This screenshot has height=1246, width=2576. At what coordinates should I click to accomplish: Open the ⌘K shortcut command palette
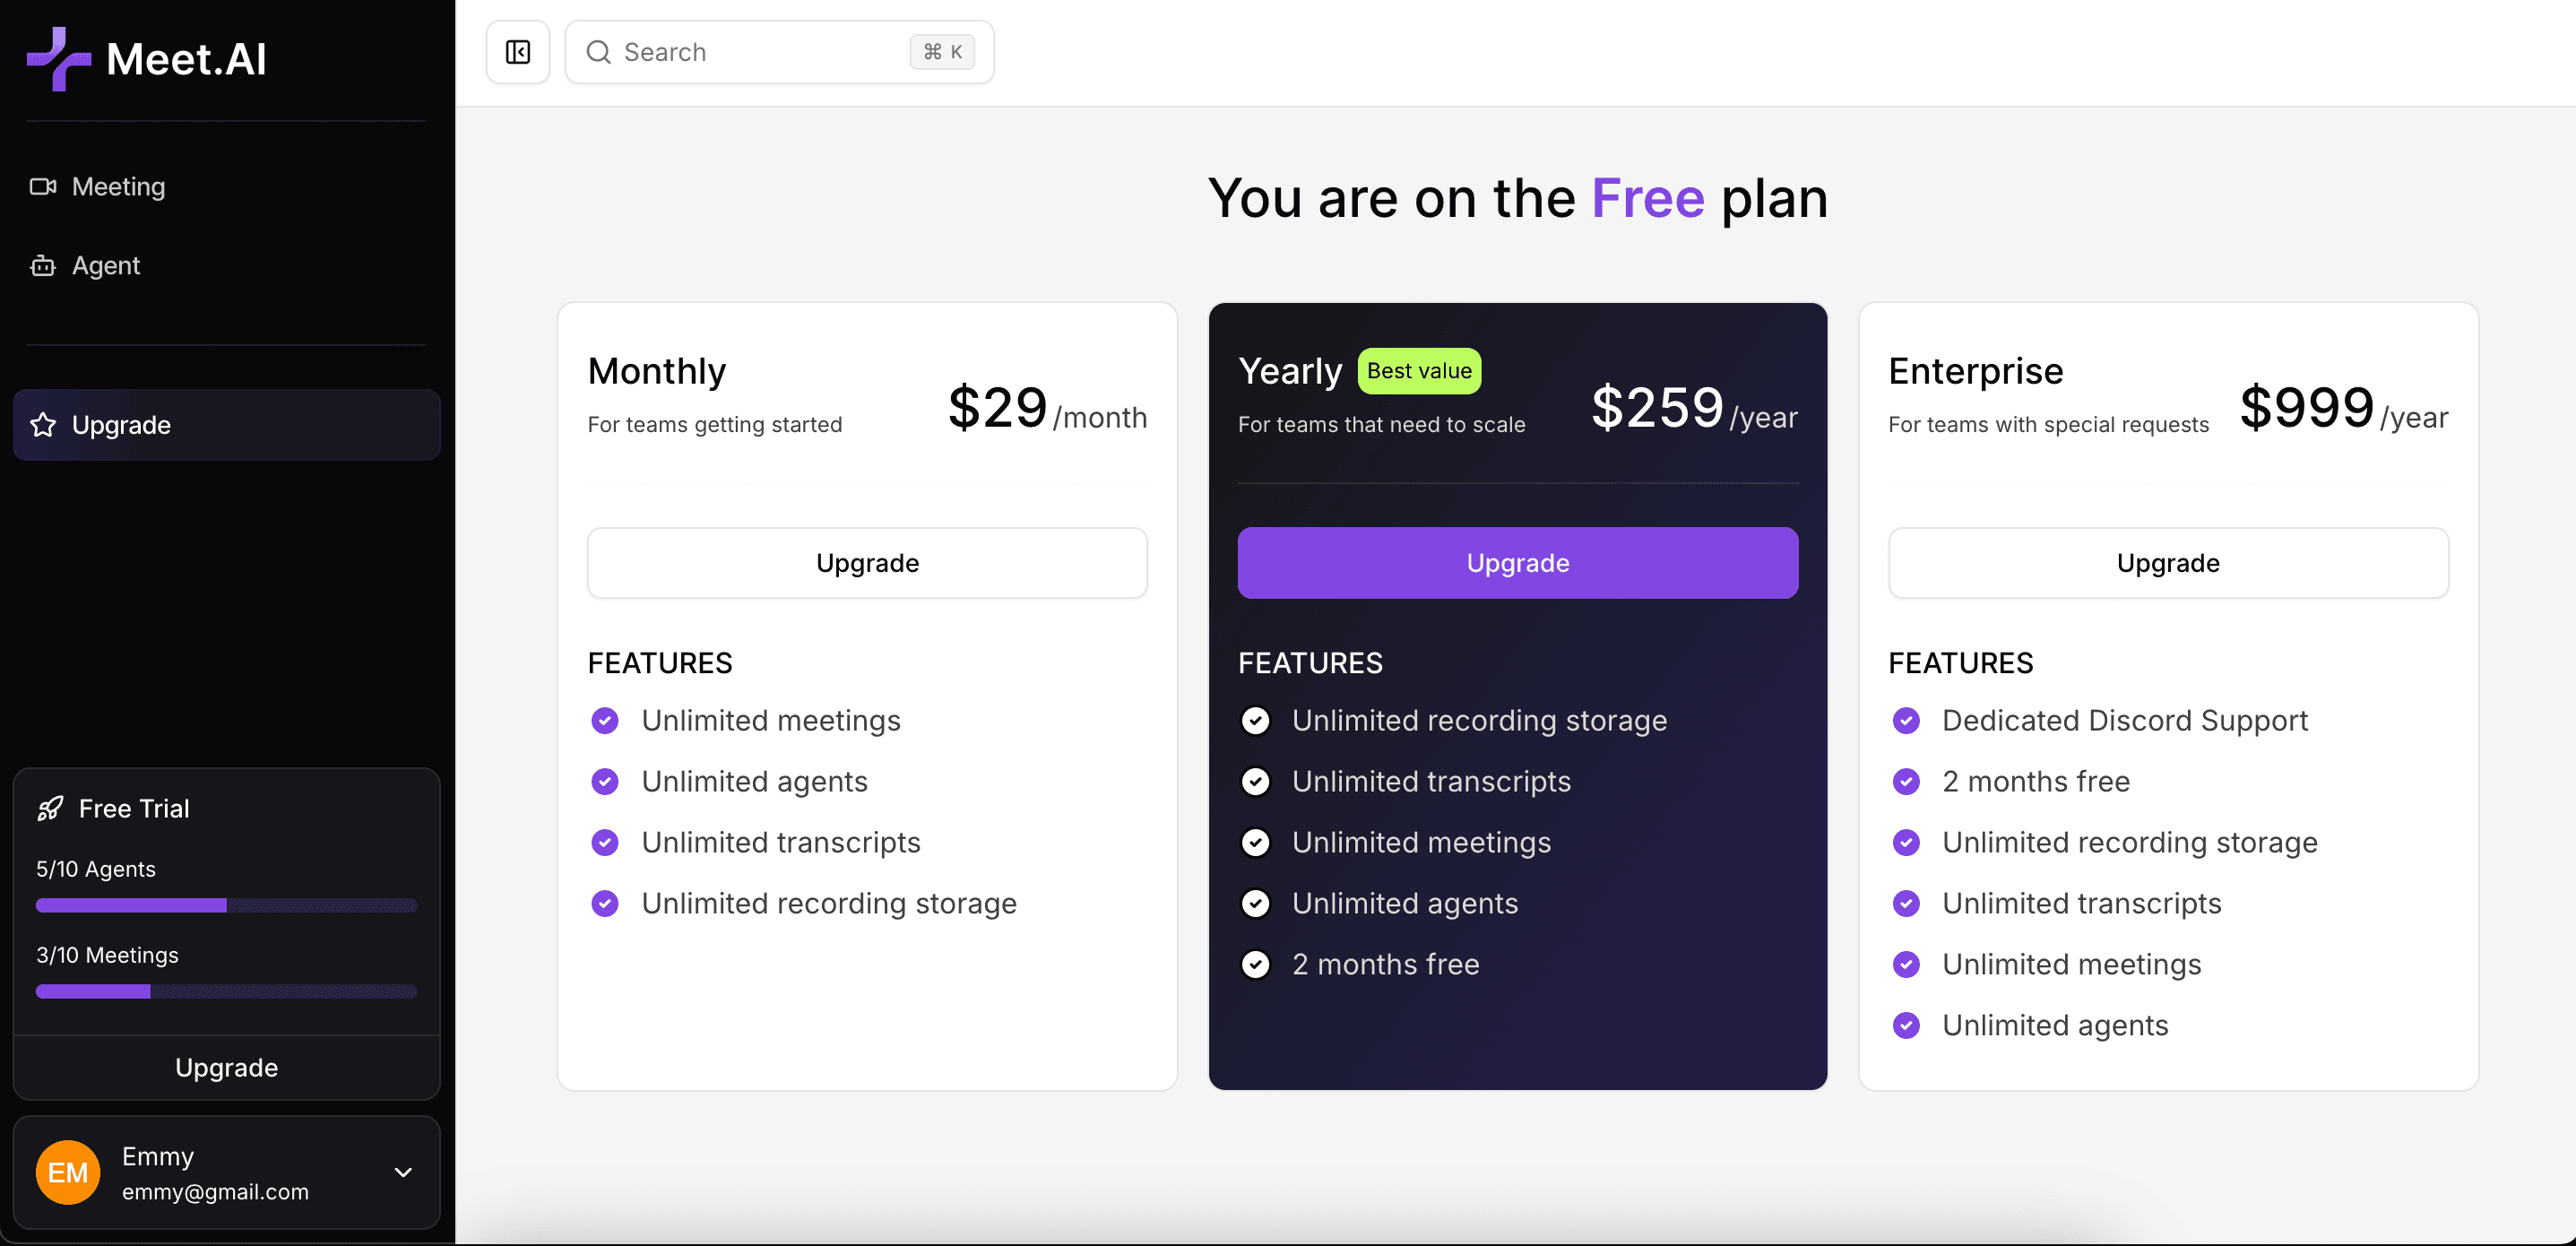942,52
